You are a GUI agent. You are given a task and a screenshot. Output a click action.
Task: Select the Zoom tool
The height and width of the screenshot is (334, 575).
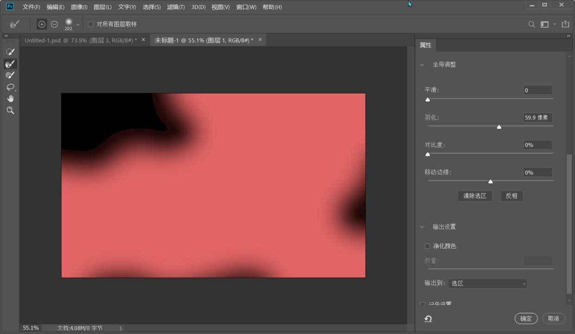[x=10, y=111]
